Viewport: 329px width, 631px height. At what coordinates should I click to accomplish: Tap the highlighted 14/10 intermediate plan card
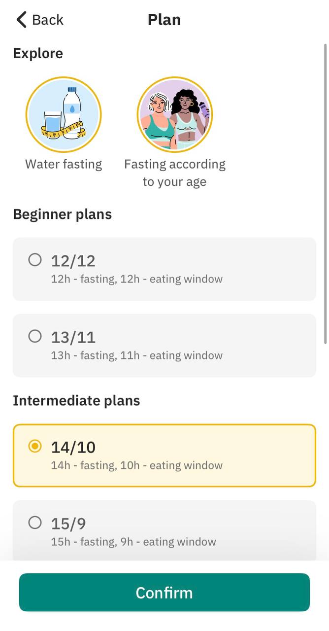(x=164, y=456)
